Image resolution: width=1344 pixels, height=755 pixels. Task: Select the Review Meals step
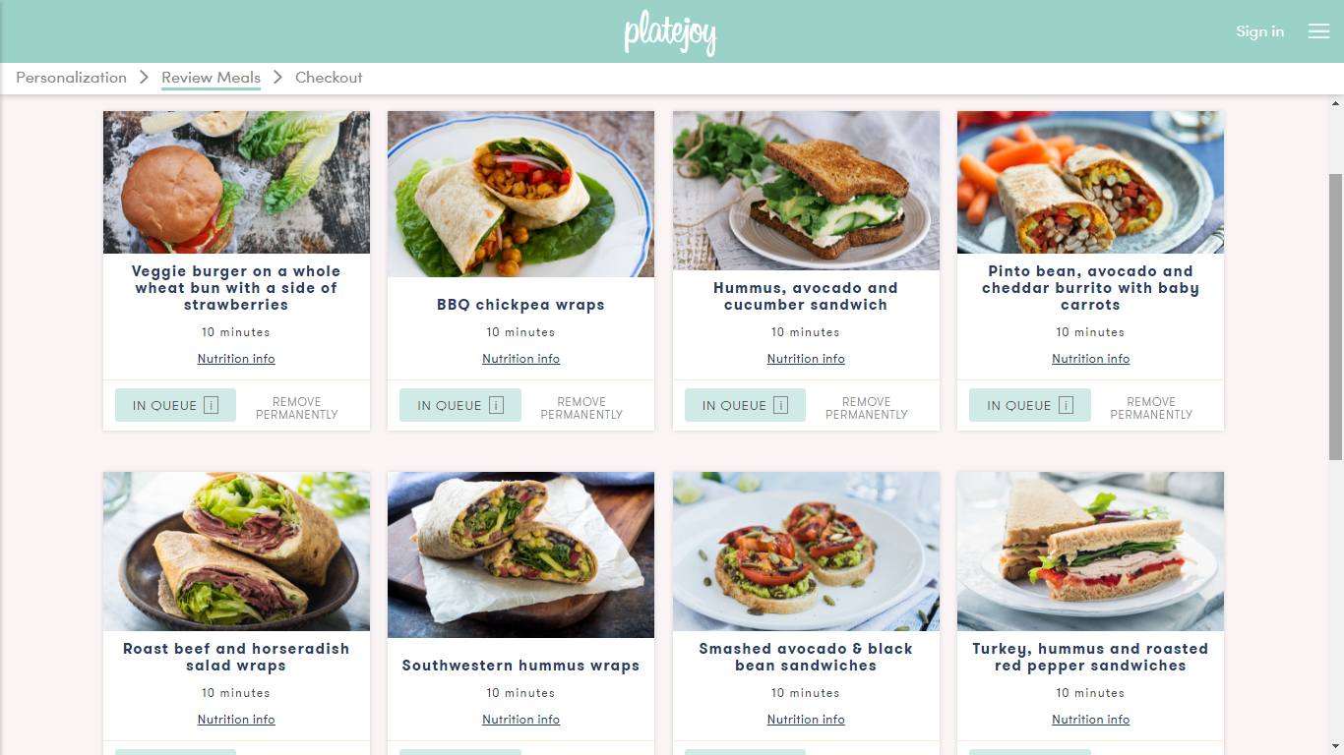coord(211,78)
